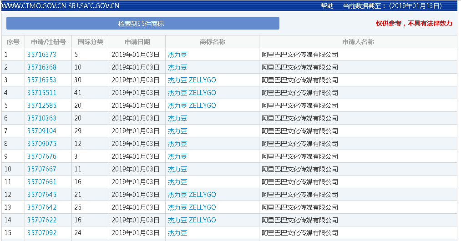Open trademark record 35712585
The height and width of the screenshot is (241, 461).
(x=42, y=105)
